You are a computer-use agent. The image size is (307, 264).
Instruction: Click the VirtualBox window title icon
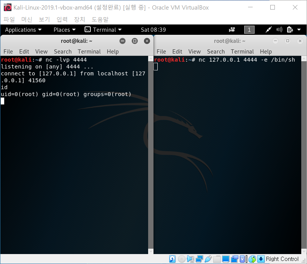tap(8, 7)
